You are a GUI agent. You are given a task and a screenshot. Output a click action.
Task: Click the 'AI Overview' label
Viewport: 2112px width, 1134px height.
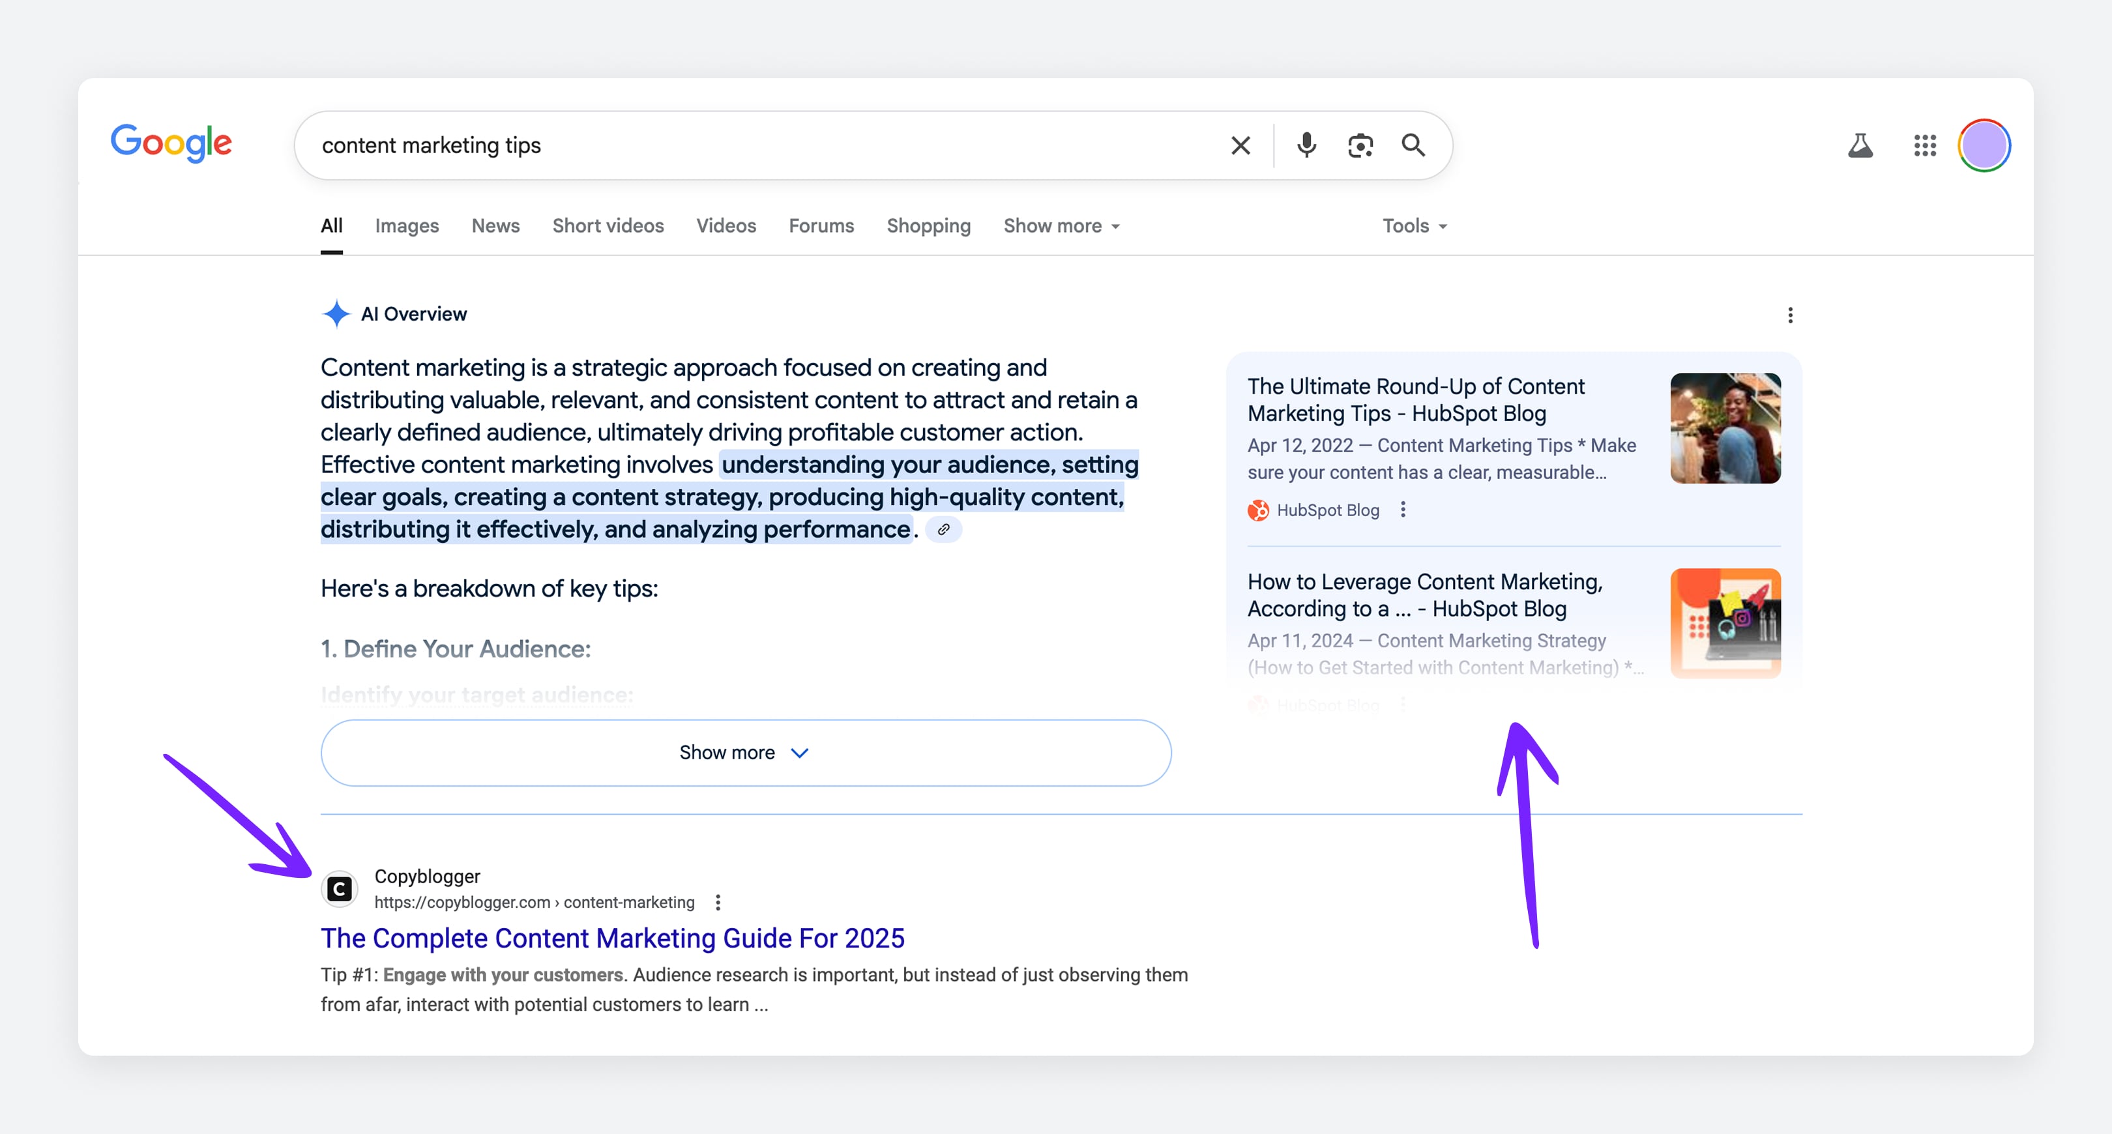coord(413,314)
